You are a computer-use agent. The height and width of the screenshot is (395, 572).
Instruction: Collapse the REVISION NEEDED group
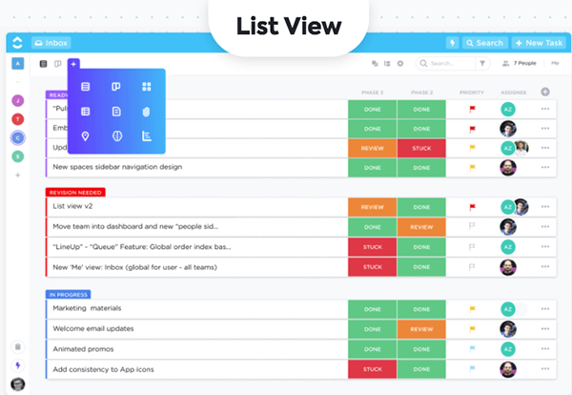tap(75, 193)
